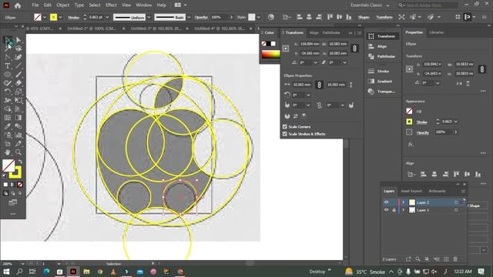The height and width of the screenshot is (277, 493).
Task: Open the Object menu
Action: [62, 5]
